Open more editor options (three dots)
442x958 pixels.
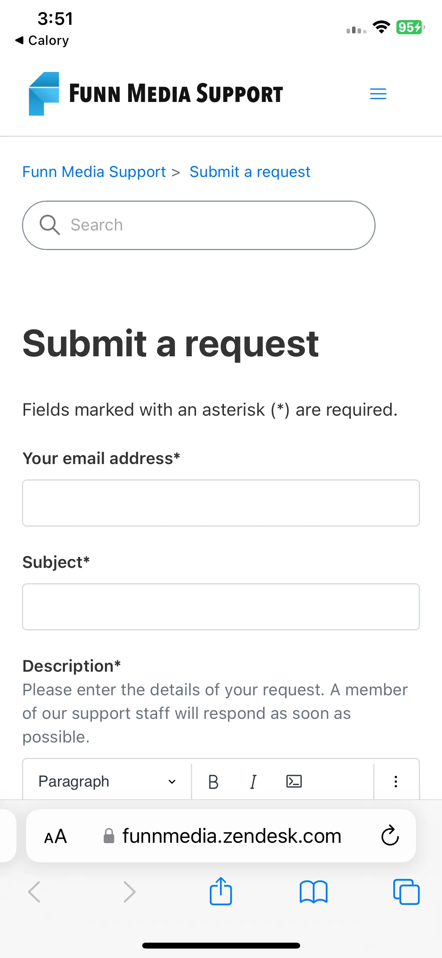click(396, 781)
